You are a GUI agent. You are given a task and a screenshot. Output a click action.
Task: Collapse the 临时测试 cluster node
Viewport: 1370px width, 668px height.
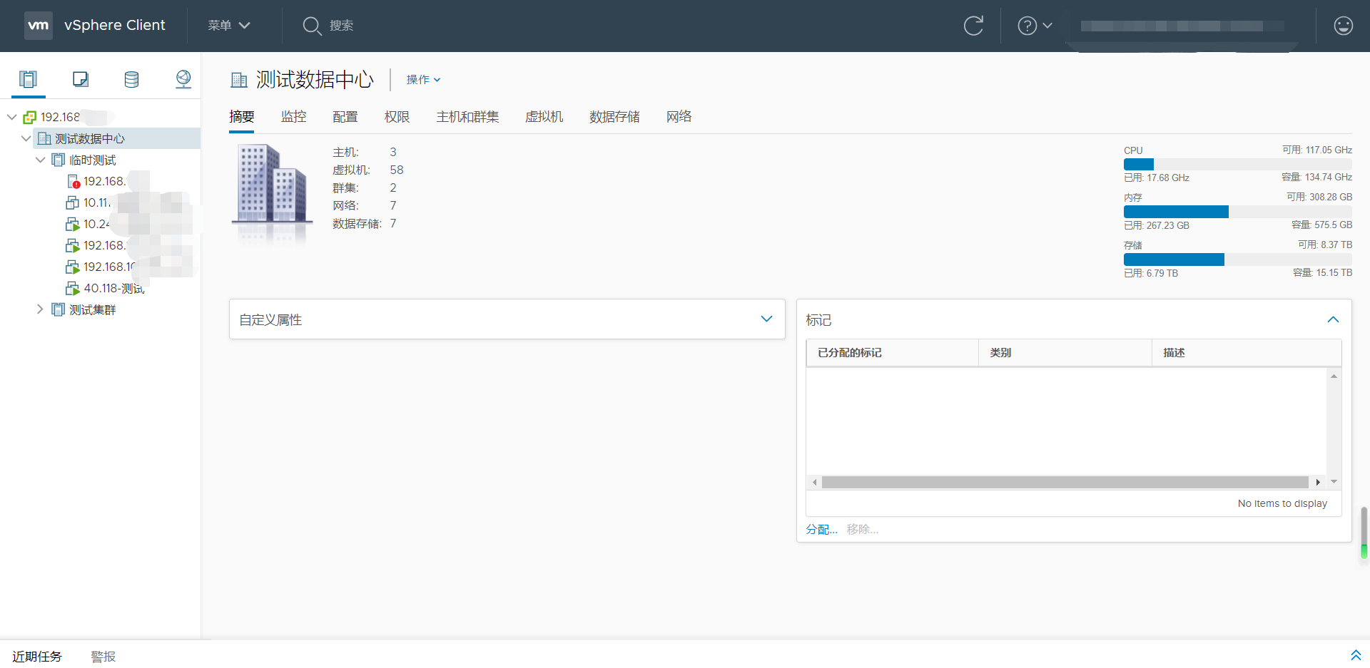pos(40,160)
